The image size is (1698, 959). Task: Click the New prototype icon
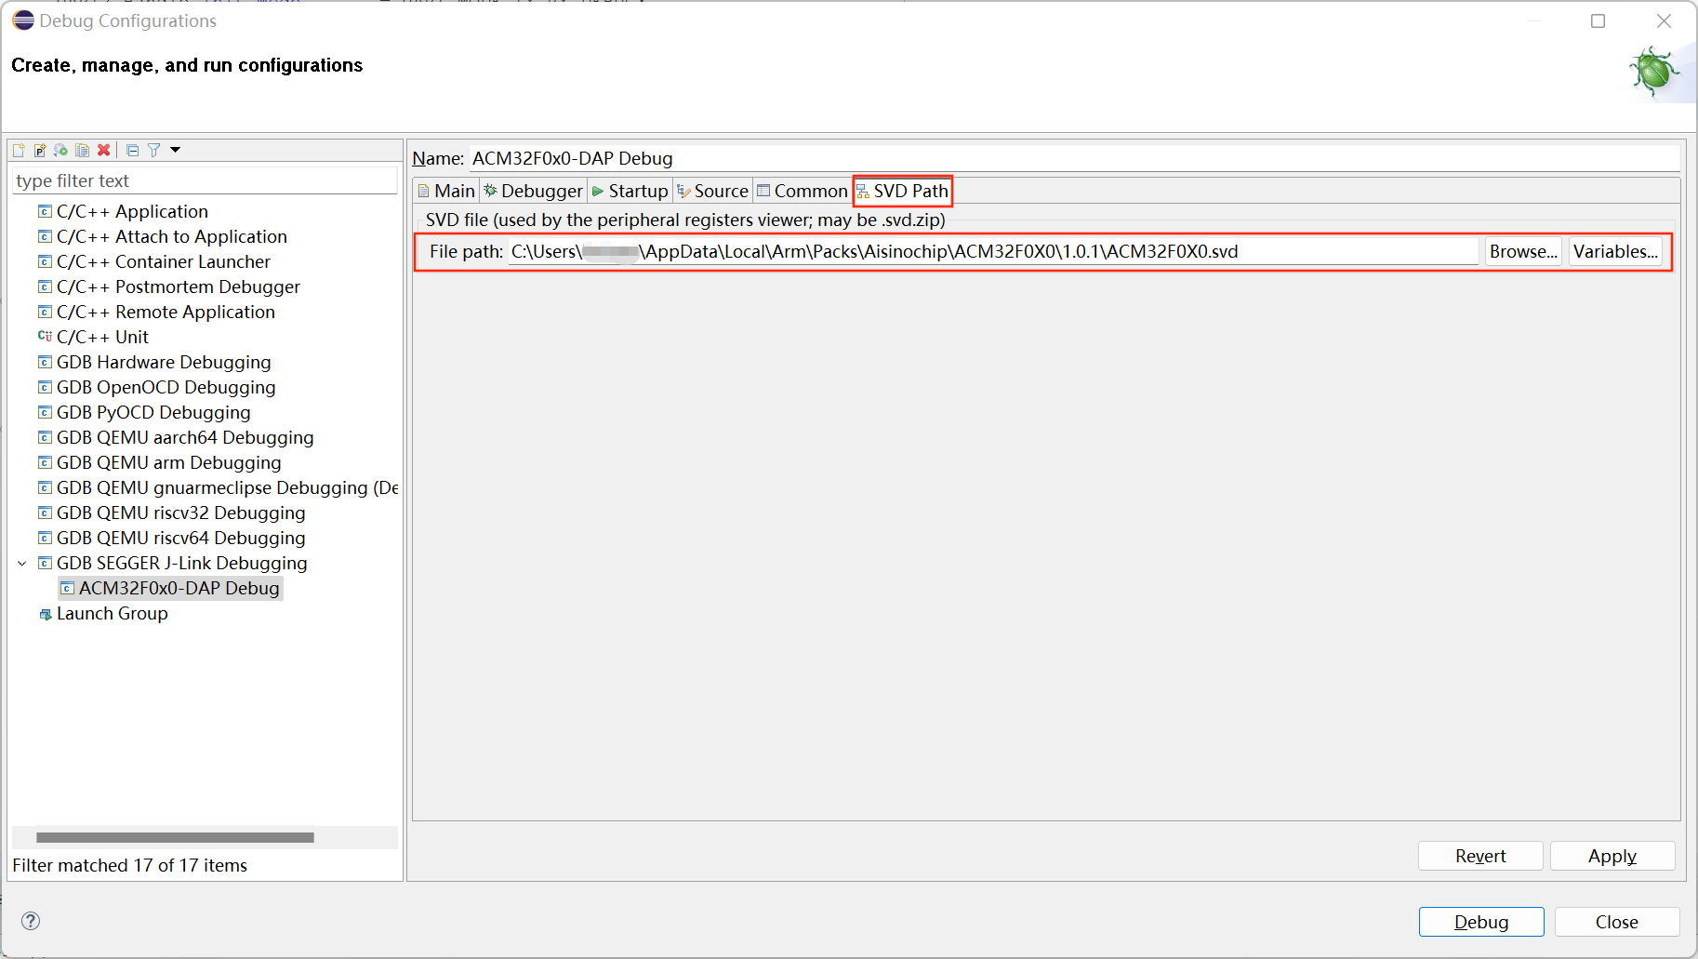[x=40, y=150]
